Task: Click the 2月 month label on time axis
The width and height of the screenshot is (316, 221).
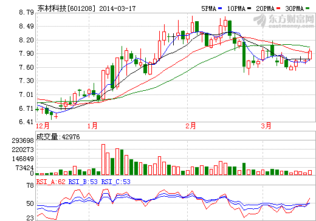Action: pos(191,126)
